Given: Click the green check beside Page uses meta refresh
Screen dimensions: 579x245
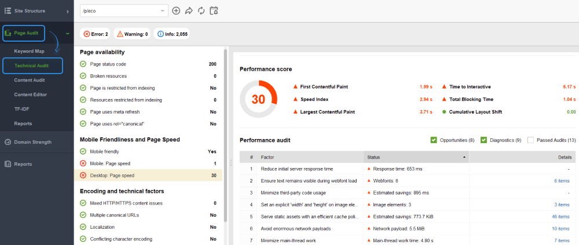Looking at the screenshot, I should pyautogui.click(x=83, y=112).
